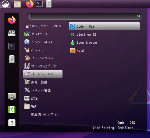Click the Code - OSS blue icon
This screenshot has width=150, height=138.
pyautogui.click(x=73, y=26)
